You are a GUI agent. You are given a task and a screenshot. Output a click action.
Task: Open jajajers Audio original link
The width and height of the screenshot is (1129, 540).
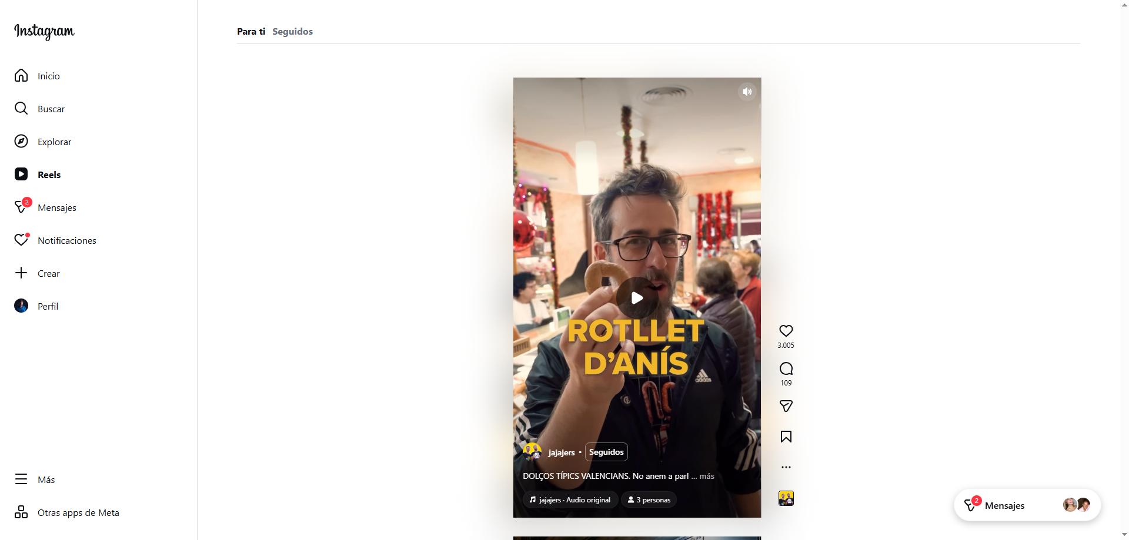tap(570, 500)
